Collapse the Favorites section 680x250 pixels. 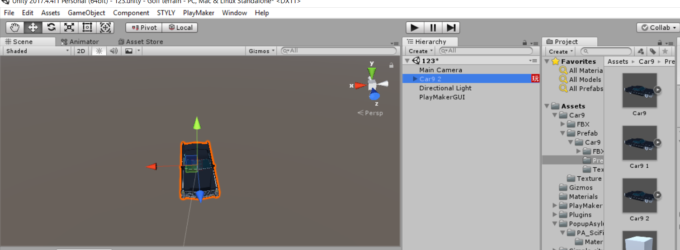click(x=547, y=61)
